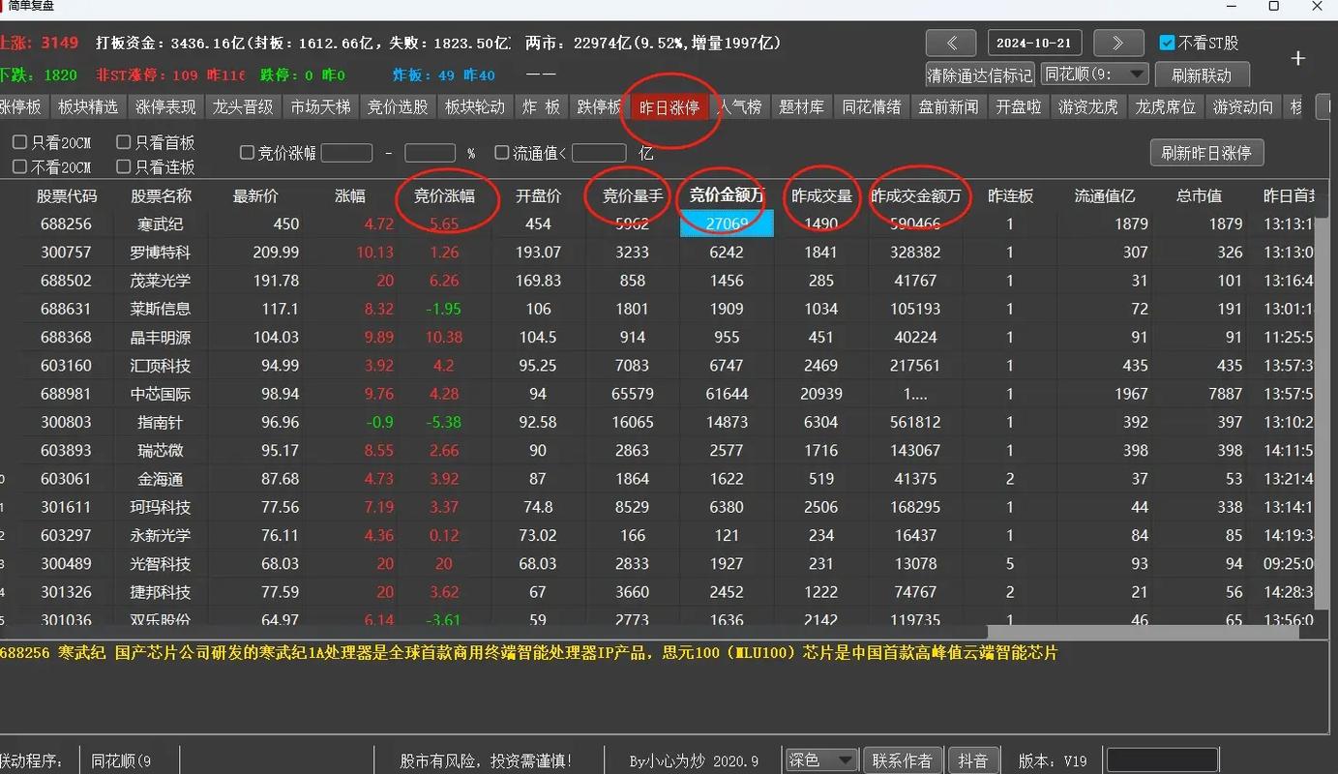
Task: Click the highlighted 27069 cell
Action: [727, 223]
